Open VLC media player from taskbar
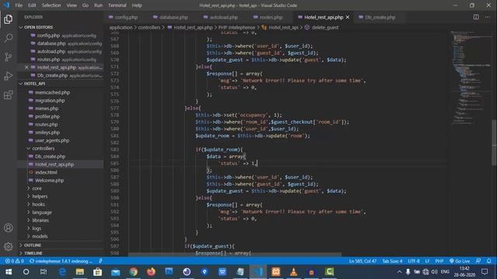Image resolution: width=497 pixels, height=279 pixels. (294, 272)
